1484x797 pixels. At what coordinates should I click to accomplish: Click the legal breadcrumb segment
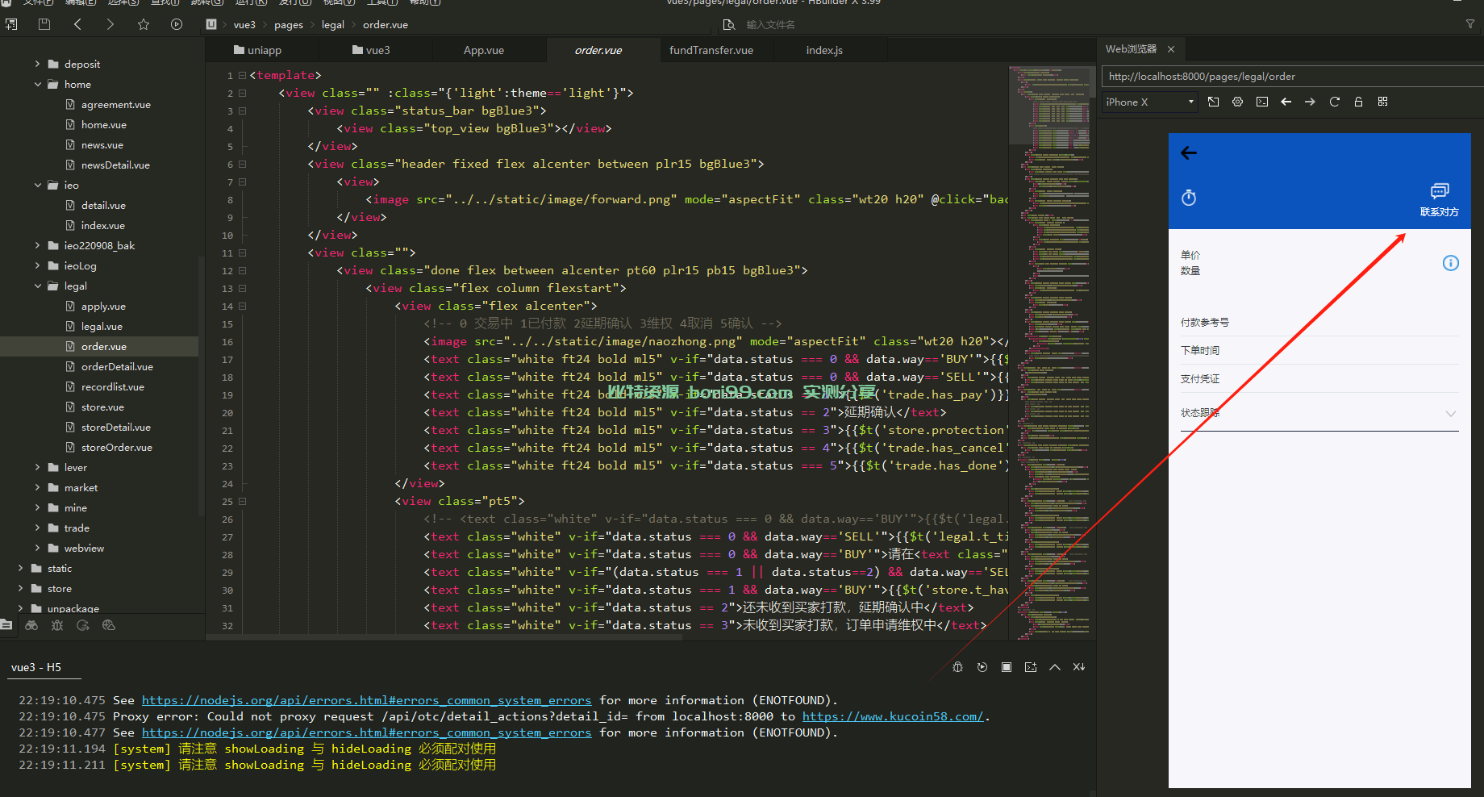[333, 25]
